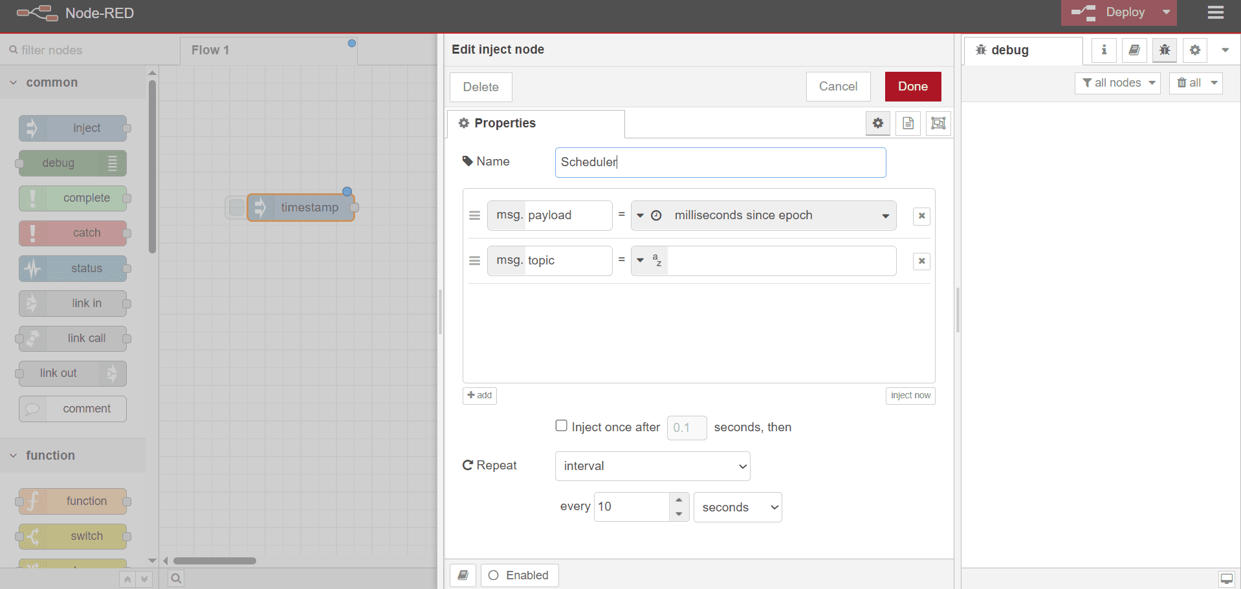Open the sidebar info tab icon
The width and height of the screenshot is (1241, 589).
tap(1104, 50)
